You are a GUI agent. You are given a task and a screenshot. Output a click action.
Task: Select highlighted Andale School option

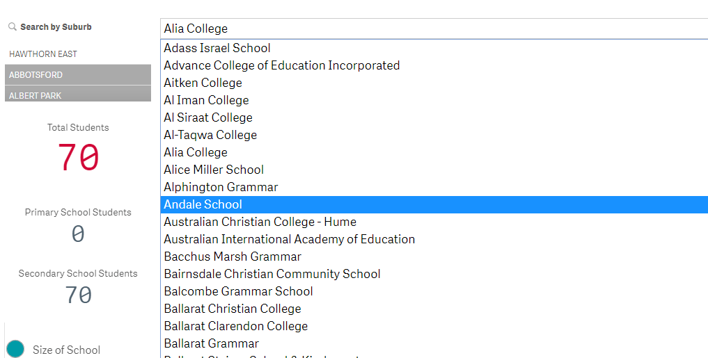point(434,204)
